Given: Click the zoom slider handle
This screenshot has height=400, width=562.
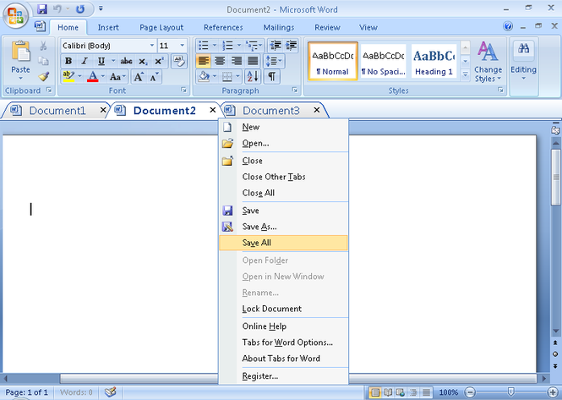Looking at the screenshot, I should [x=511, y=392].
